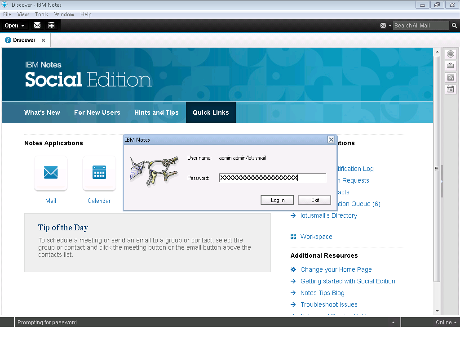Click the arrow icon next to lotusmail's Directory

click(x=293, y=215)
